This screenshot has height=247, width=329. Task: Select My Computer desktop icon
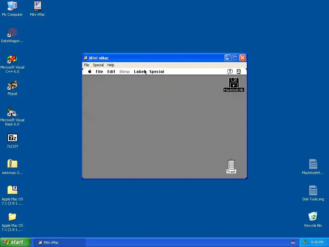12,6
